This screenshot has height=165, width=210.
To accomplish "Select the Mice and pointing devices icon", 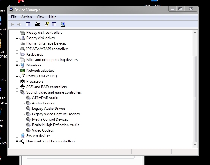I will point(23,60).
